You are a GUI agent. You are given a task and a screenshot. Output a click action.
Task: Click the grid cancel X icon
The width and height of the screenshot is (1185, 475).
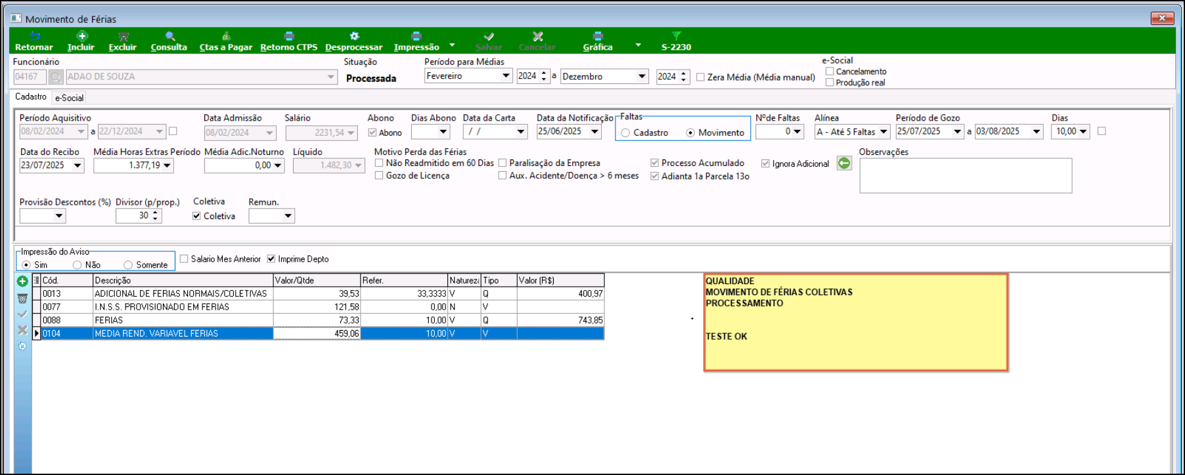point(22,330)
